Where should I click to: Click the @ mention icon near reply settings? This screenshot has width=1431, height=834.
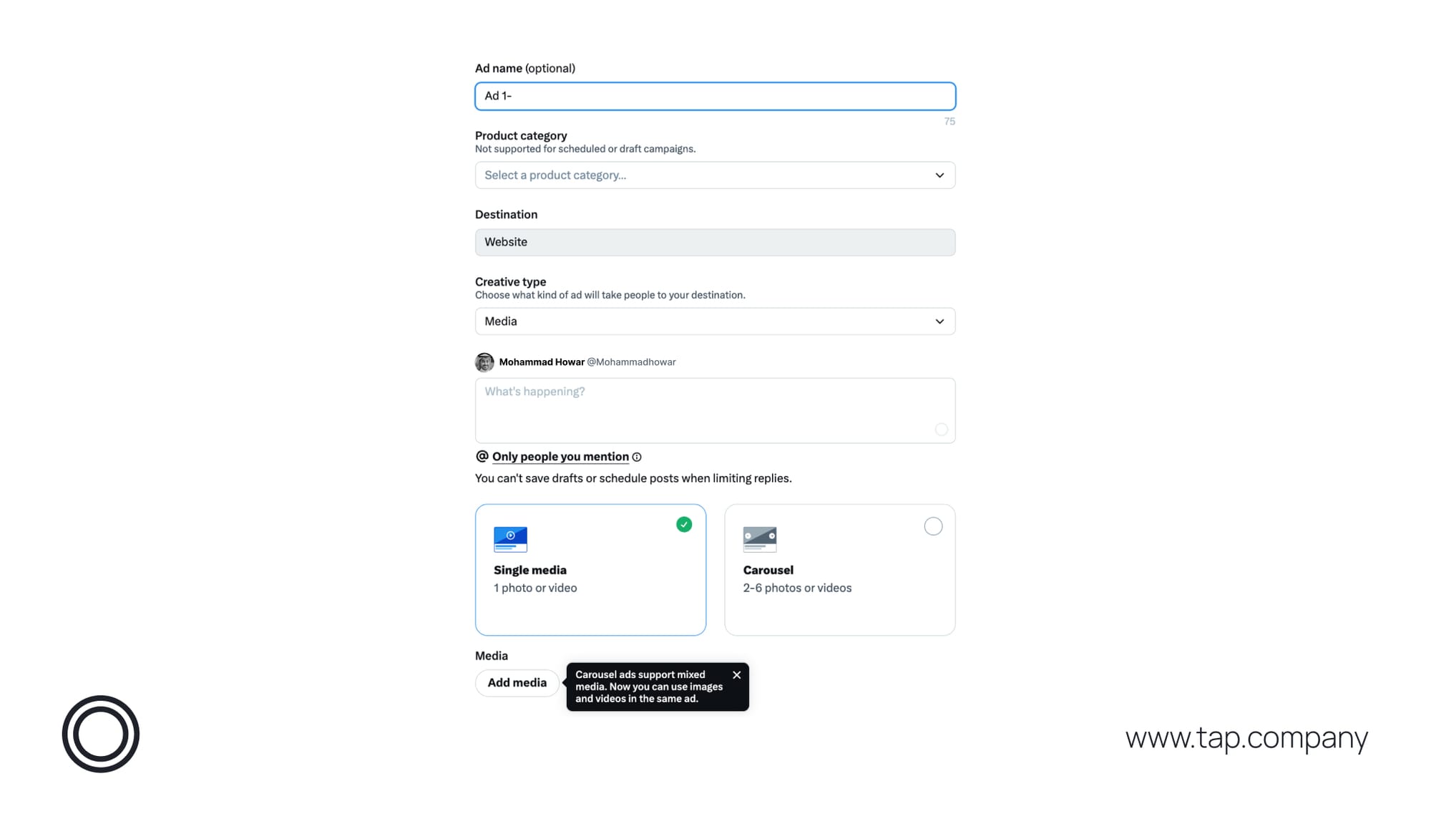coord(481,456)
